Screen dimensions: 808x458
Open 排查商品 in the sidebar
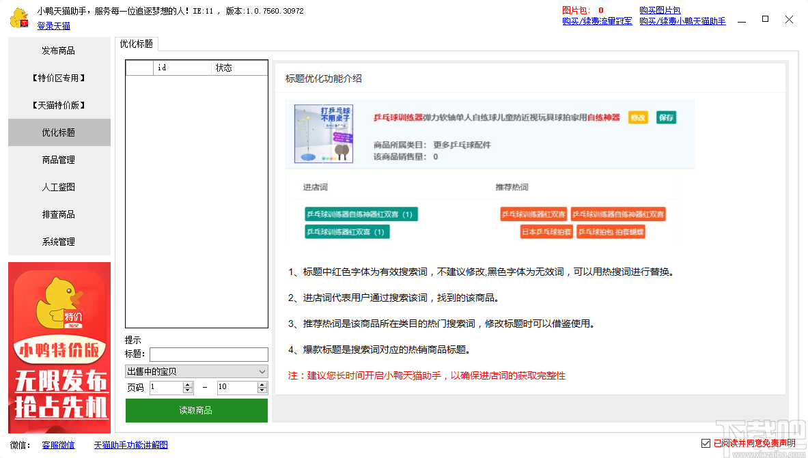pos(59,214)
